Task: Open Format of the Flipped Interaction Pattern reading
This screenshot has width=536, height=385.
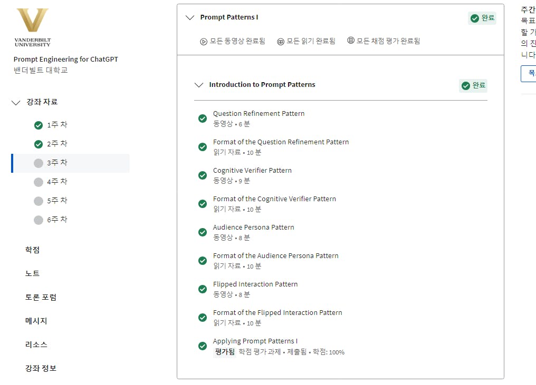Action: [x=277, y=313]
